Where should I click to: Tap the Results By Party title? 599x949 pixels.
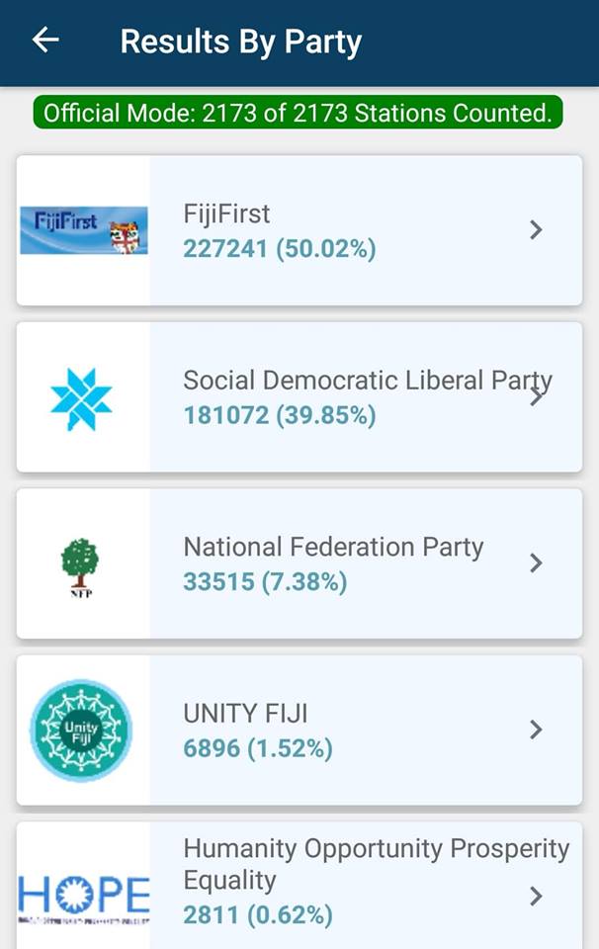click(241, 42)
